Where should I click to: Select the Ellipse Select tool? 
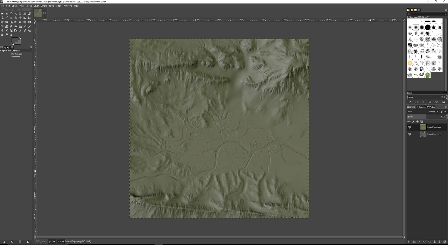pyautogui.click(x=7, y=14)
